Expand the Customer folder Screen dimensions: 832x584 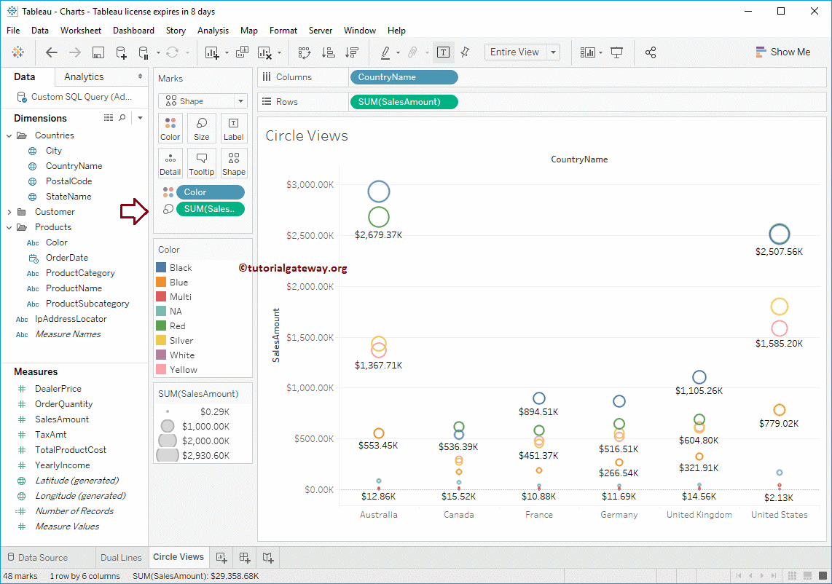click(9, 212)
